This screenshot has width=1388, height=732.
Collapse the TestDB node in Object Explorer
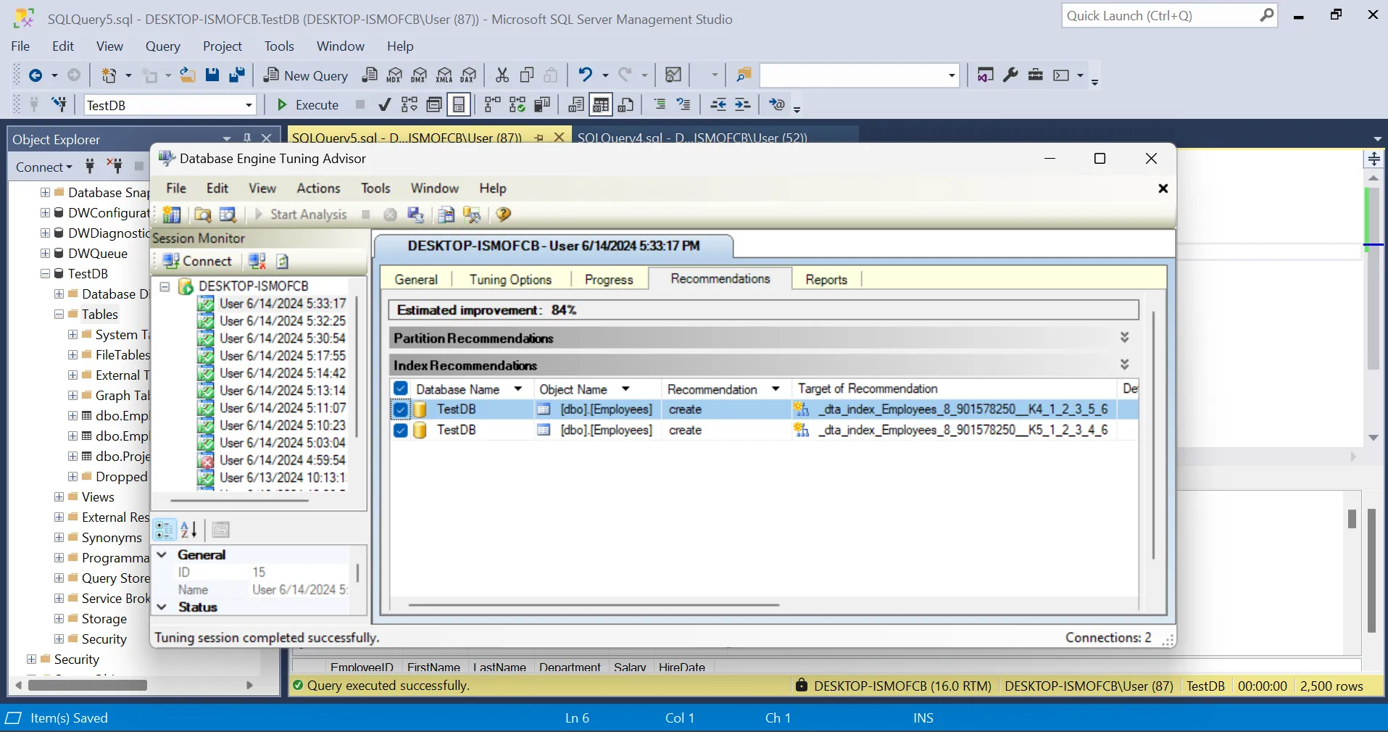click(45, 274)
